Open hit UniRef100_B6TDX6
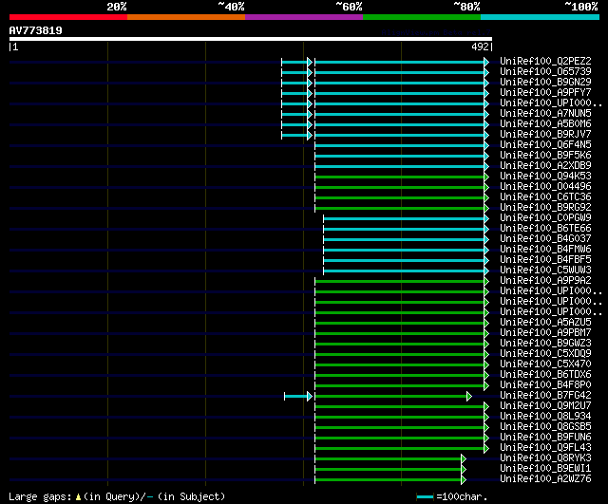 [545, 375]
